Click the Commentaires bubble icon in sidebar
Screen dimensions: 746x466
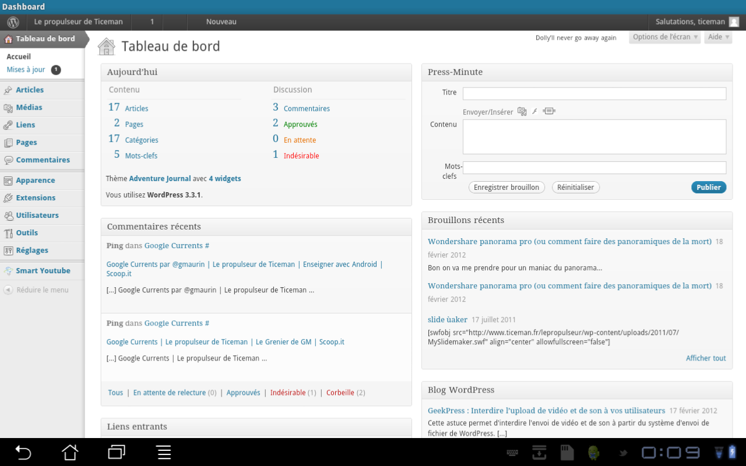click(8, 160)
